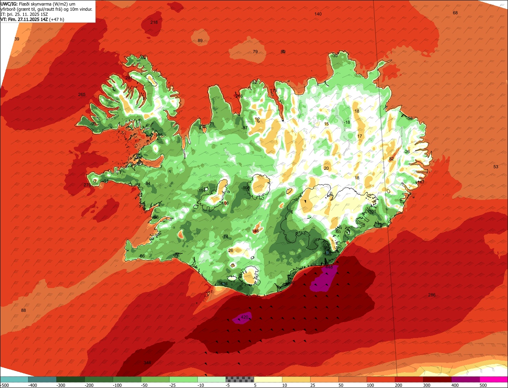This screenshot has width=508, height=388.
Task: Select the maroon 300 to 400 legend swatch
Action: pyautogui.click(x=437, y=379)
